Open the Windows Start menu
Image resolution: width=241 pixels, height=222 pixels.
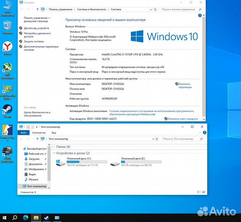coord(5,217)
